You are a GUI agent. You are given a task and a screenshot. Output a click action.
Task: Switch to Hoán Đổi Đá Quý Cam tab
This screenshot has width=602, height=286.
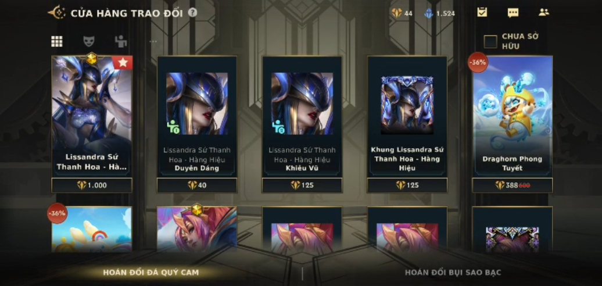(x=151, y=273)
